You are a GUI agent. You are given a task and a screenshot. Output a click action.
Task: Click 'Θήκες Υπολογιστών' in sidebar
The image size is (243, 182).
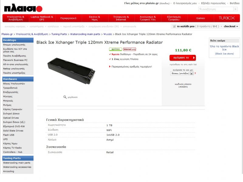click(x=14, y=84)
